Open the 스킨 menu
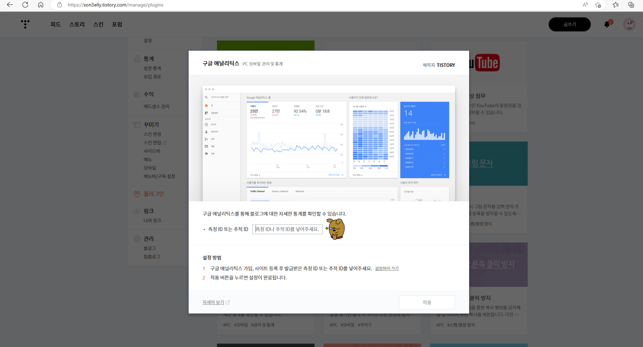The image size is (643, 347). (x=98, y=24)
